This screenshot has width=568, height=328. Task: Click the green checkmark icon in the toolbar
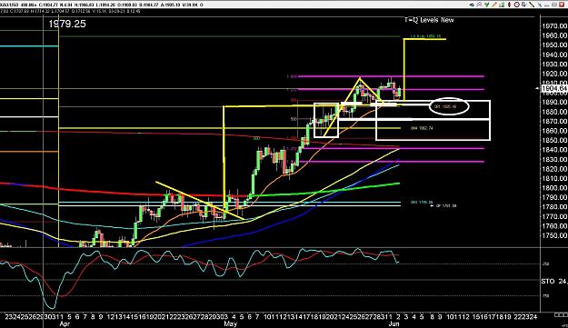tap(487, 5)
